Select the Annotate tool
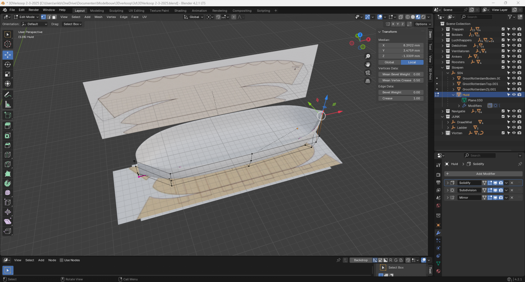525x282 pixels. (8, 94)
